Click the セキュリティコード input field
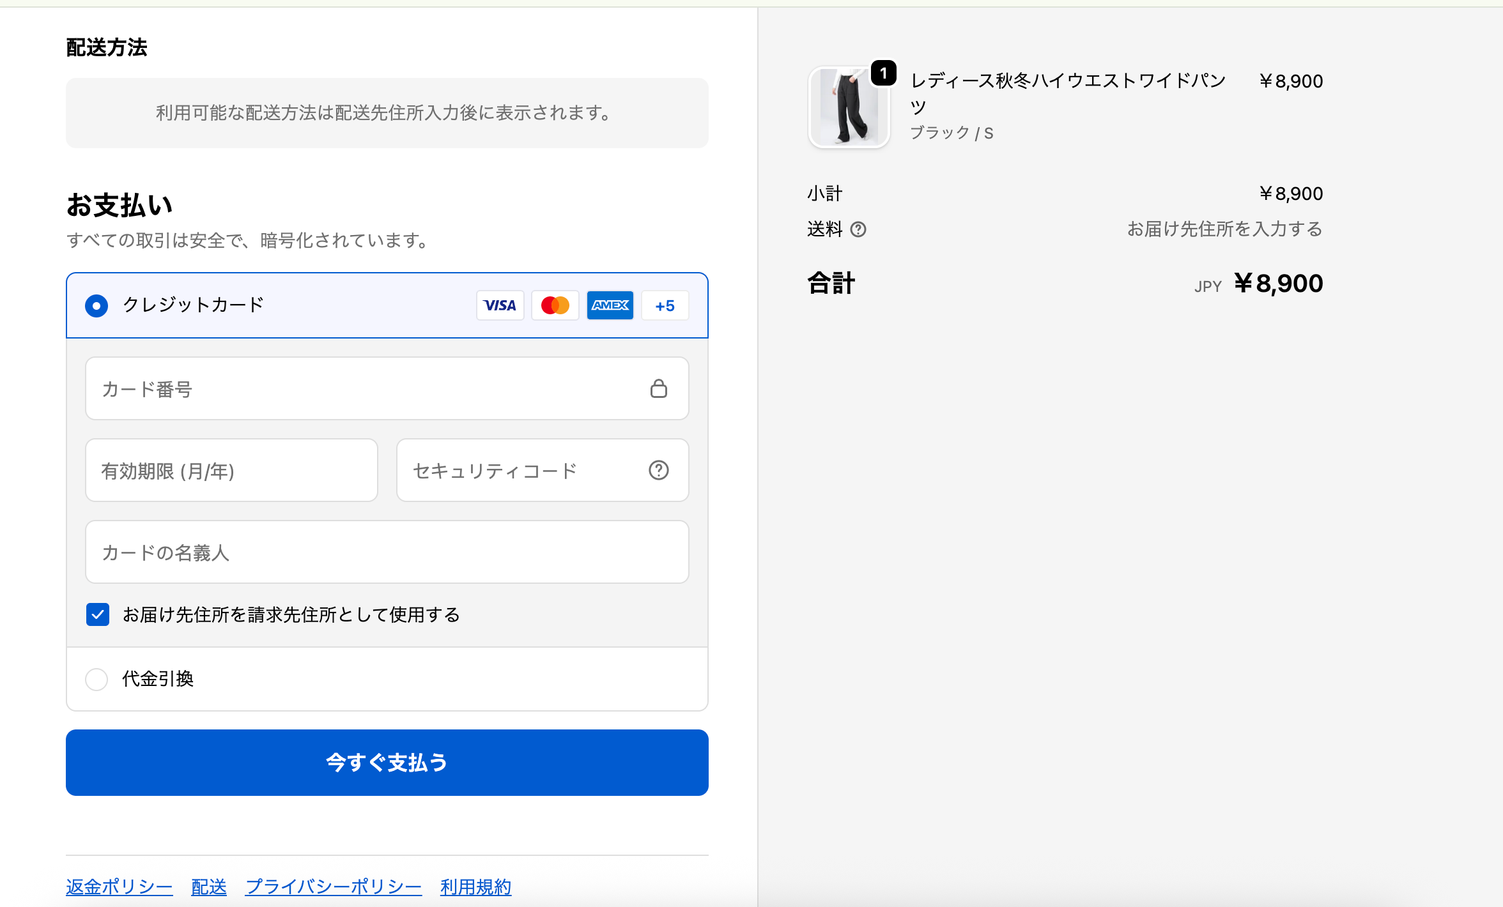The width and height of the screenshot is (1503, 907). click(x=524, y=470)
